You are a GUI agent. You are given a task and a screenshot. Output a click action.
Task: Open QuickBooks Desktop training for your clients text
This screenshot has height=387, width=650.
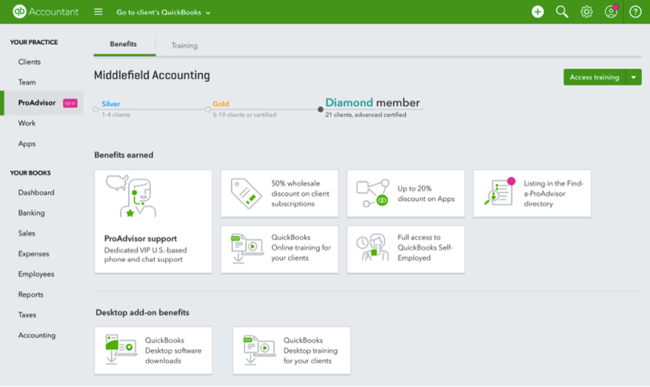(311, 350)
